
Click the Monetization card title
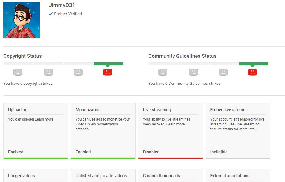coord(88,110)
